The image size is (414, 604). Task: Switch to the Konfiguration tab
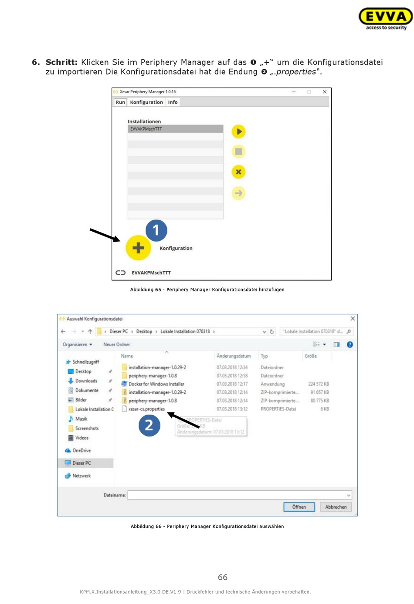[146, 102]
